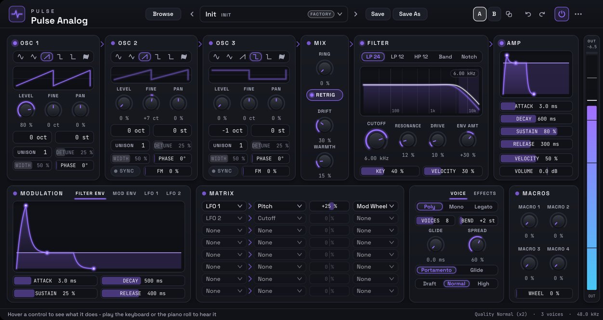Select the highlighted square waveform in OSC 3

256,57
